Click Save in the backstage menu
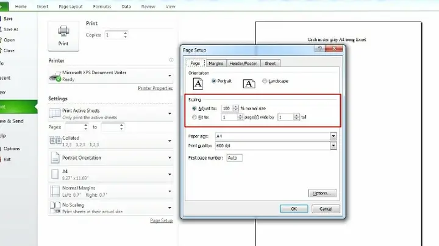This screenshot has width=439, height=246. click(8, 19)
